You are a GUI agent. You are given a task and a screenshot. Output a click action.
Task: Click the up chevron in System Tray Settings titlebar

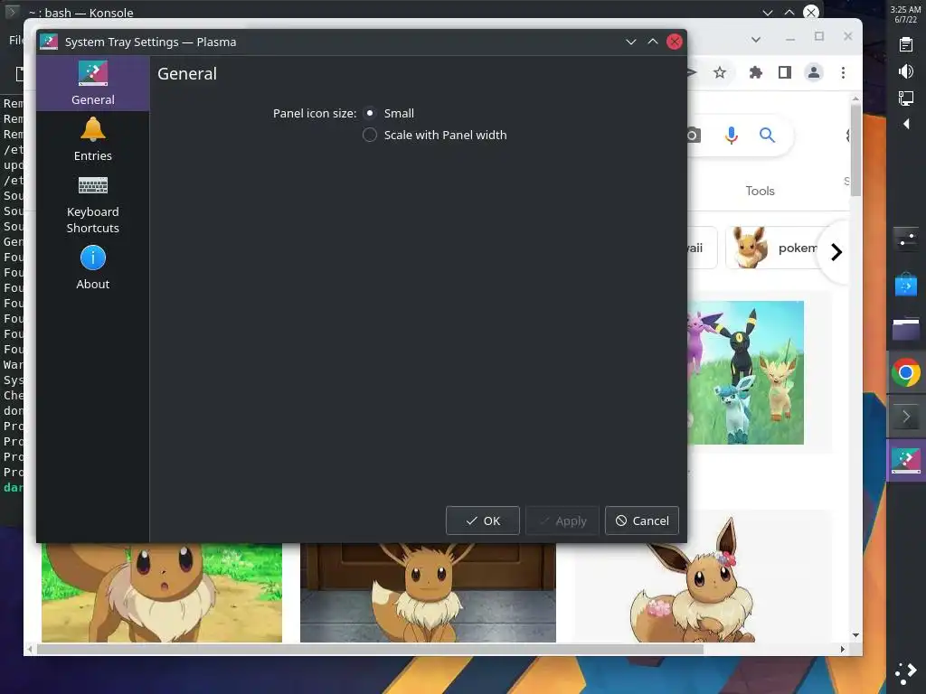(x=653, y=42)
